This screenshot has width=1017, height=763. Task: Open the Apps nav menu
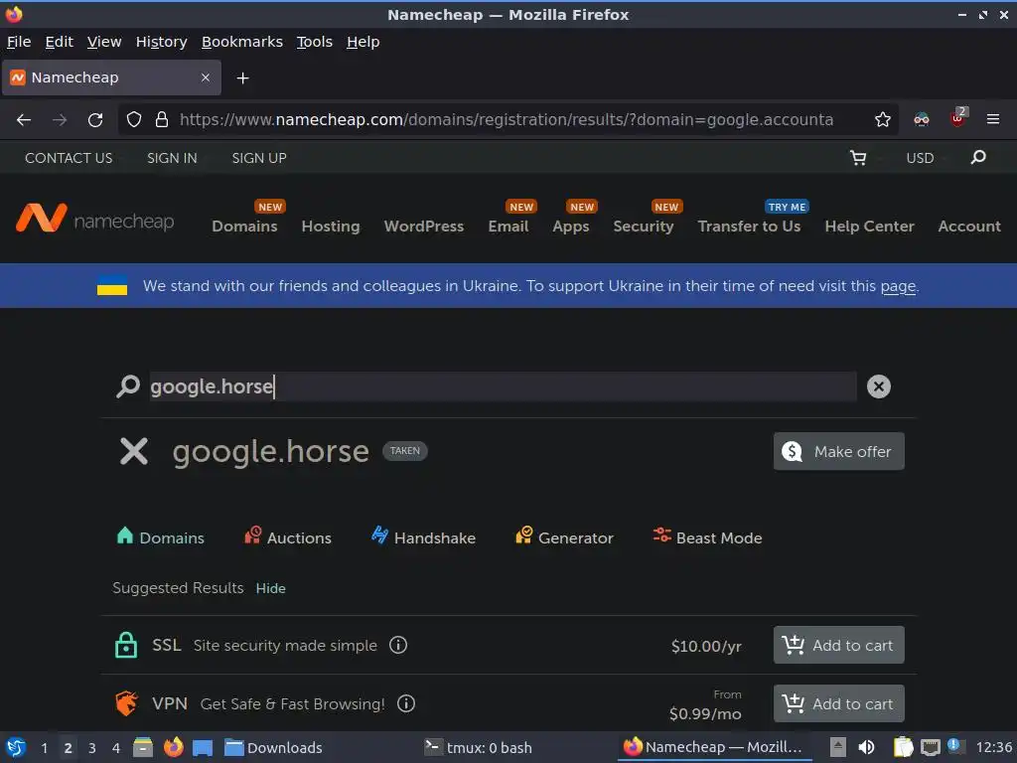571,226
